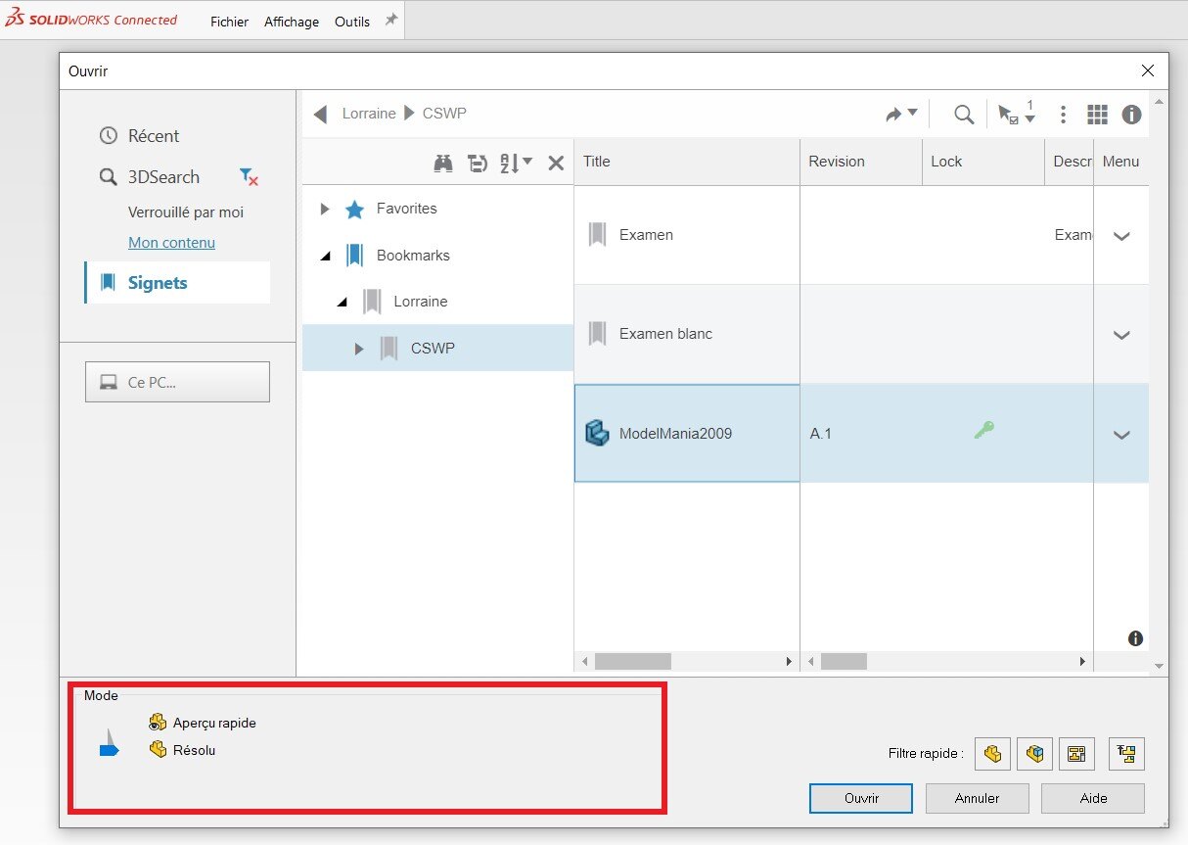Open row menu chevron for ModelMania2009
Image resolution: width=1188 pixels, height=845 pixels.
1121,435
